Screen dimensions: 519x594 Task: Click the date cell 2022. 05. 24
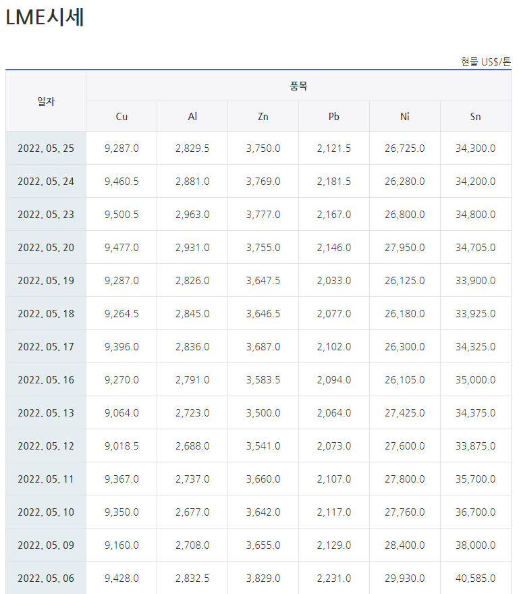(46, 181)
